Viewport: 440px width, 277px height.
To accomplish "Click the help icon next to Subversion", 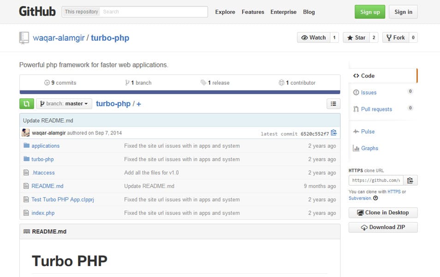I will click(375, 198).
